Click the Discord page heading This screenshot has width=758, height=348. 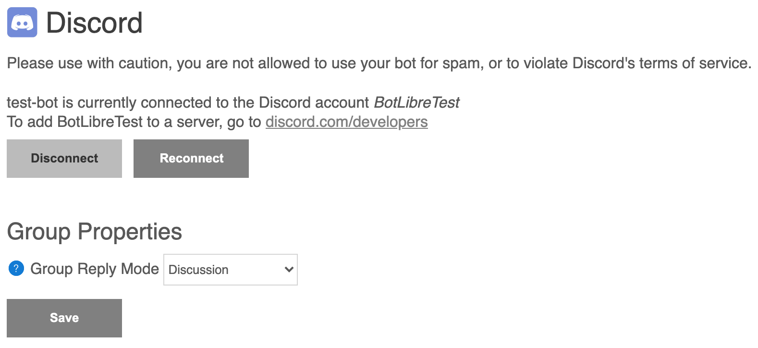(95, 23)
